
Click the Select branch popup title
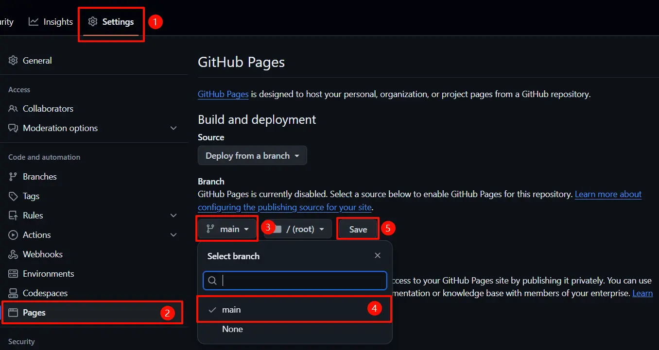point(233,256)
